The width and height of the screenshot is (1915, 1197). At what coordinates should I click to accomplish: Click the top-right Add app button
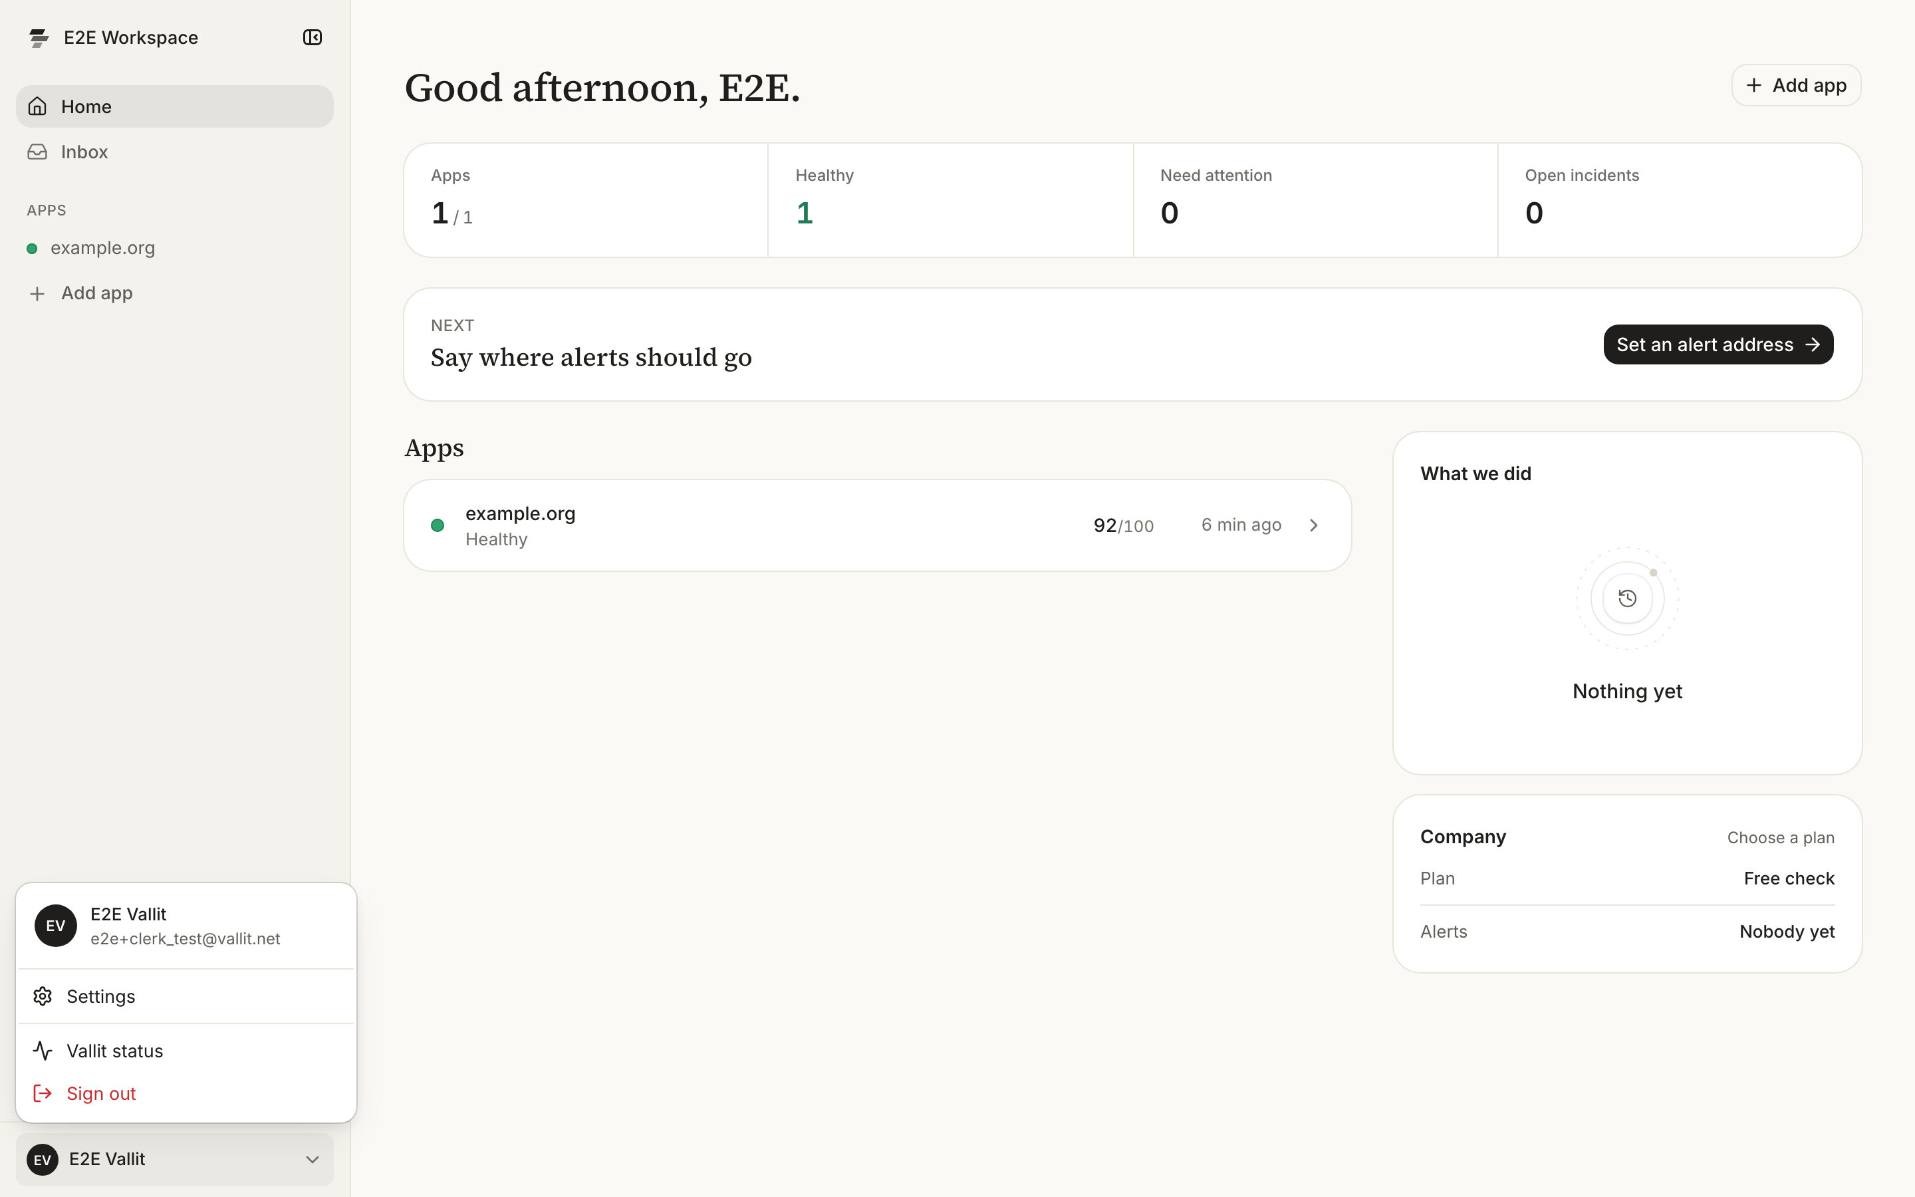(1795, 86)
